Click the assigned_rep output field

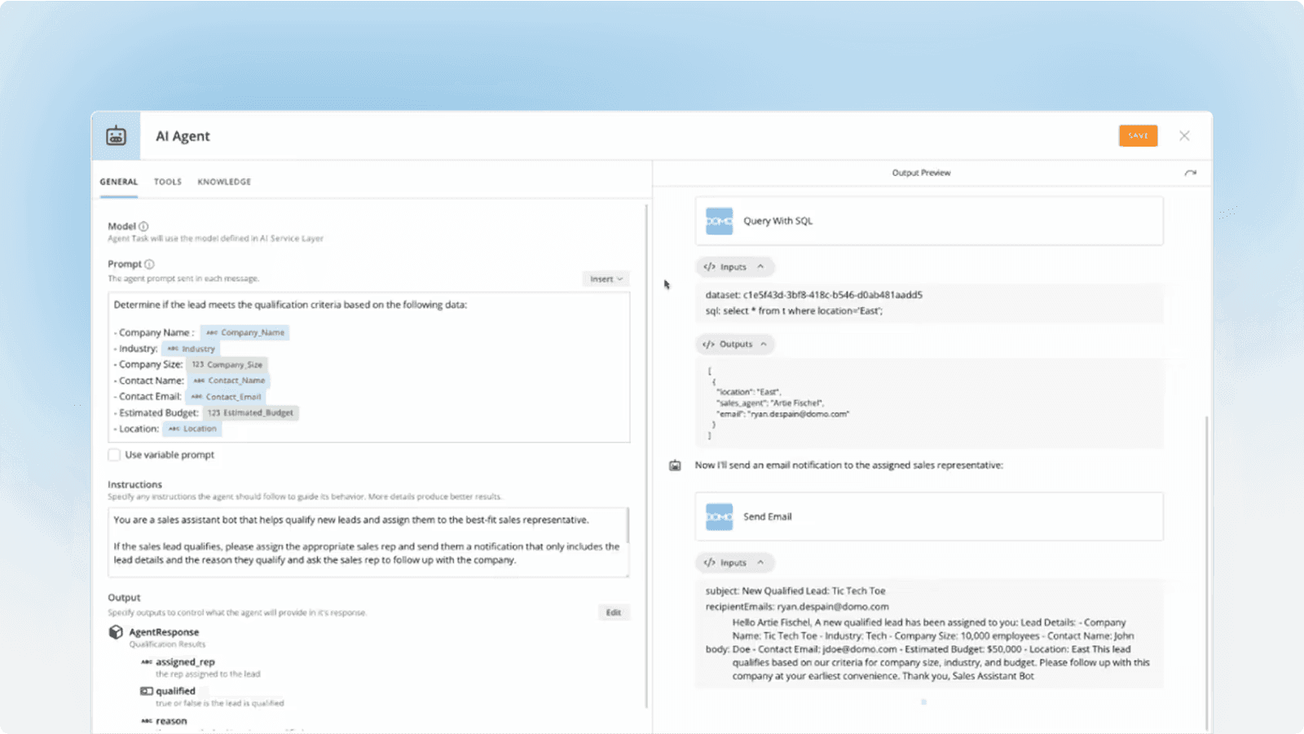click(x=185, y=662)
